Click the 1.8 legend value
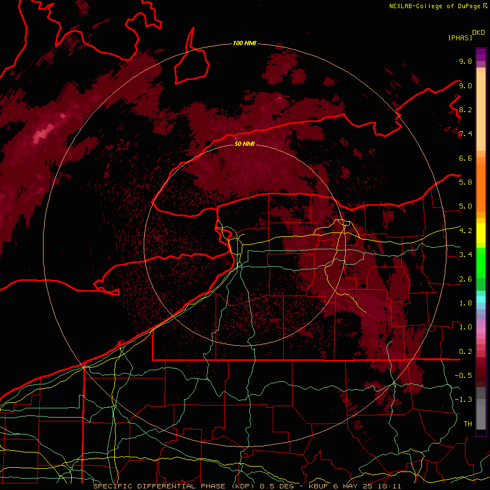This screenshot has height=490, width=490. [465, 303]
